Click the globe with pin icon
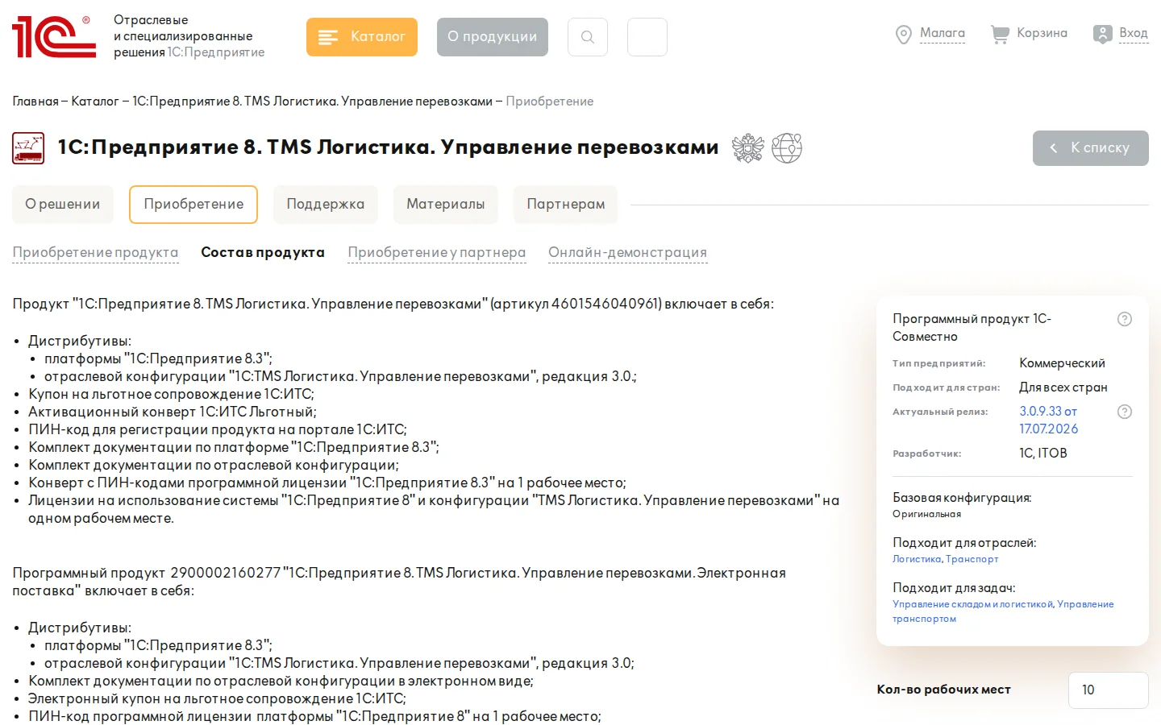Screen dimensions: 1161x725 [787, 148]
